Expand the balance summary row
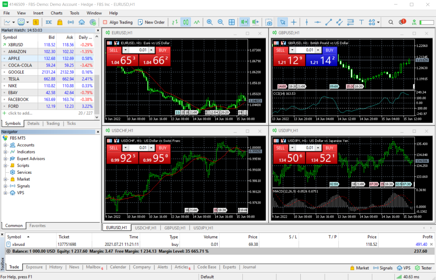The image size is (436, 280). tap(8, 251)
